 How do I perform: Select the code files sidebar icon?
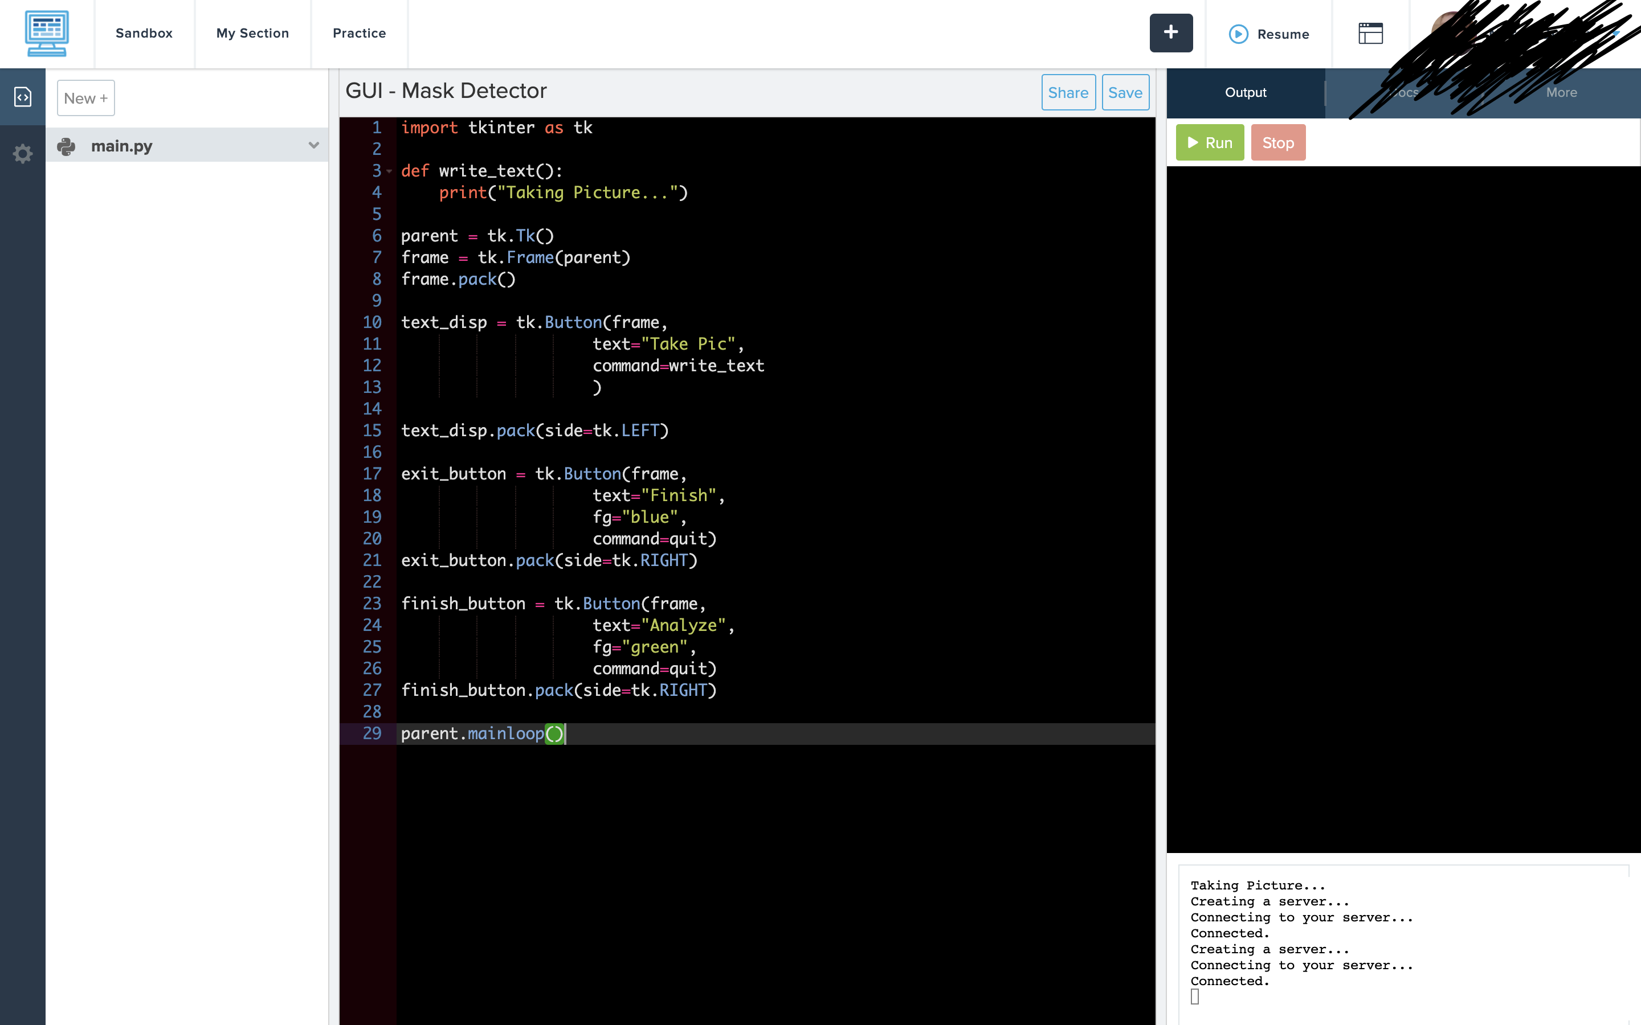coord(22,96)
